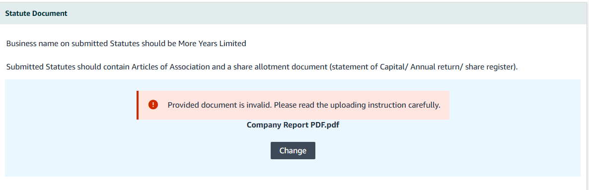Click the Statute Document section header

tap(36, 13)
